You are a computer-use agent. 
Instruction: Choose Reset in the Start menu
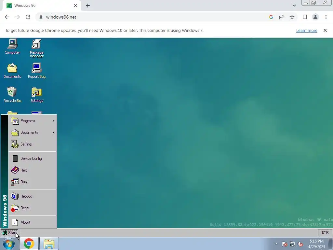tap(33, 208)
